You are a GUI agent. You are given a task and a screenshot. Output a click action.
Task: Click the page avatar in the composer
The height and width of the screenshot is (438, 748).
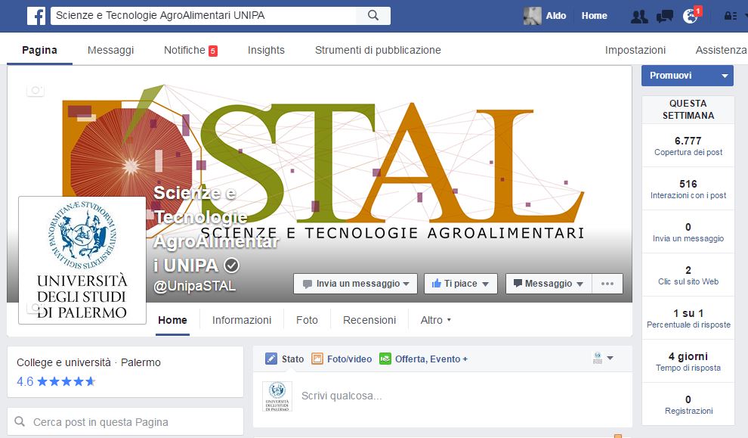coord(277,396)
